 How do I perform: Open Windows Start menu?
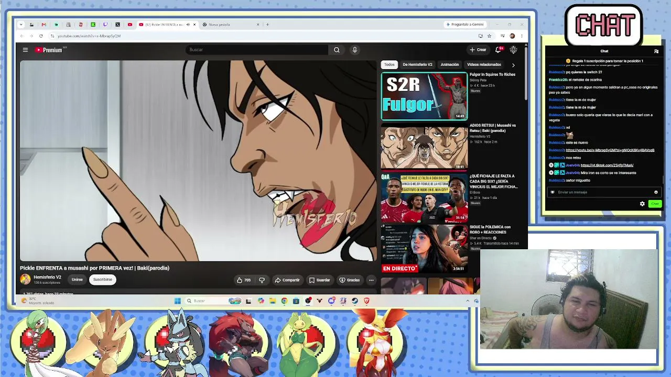tap(178, 301)
